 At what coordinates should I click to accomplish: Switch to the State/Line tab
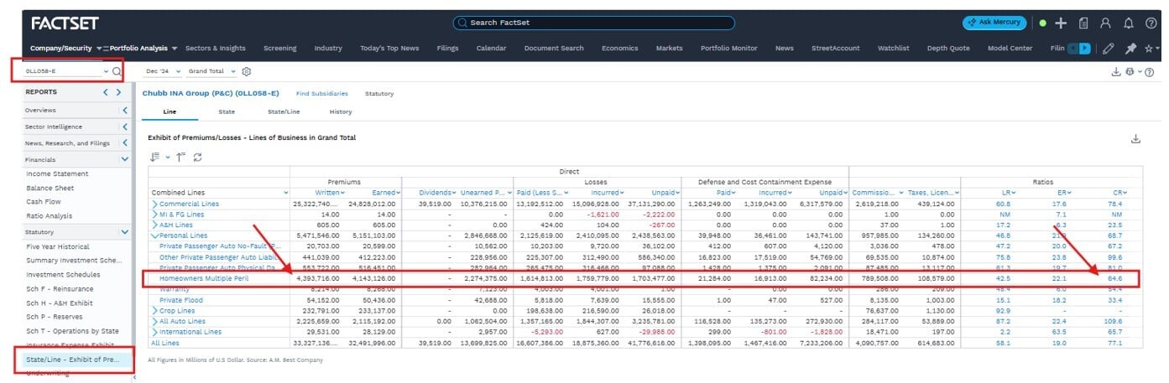[284, 111]
